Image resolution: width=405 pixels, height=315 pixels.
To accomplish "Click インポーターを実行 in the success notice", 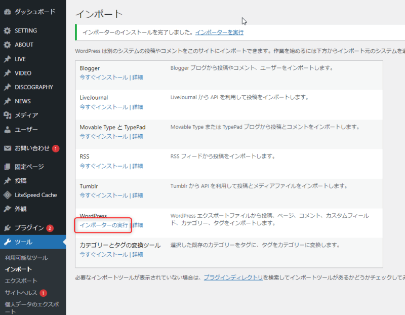I will pyautogui.click(x=219, y=32).
